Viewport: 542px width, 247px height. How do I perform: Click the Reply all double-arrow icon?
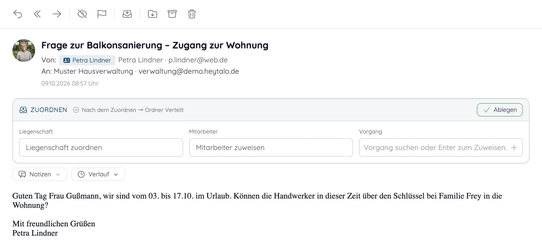pos(37,14)
